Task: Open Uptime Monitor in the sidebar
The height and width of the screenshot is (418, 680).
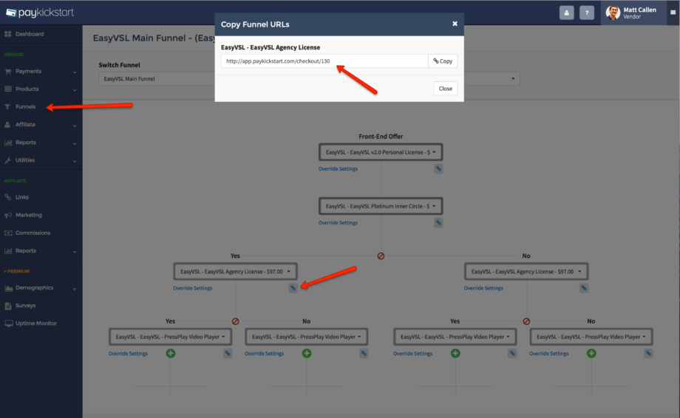Action: point(36,323)
